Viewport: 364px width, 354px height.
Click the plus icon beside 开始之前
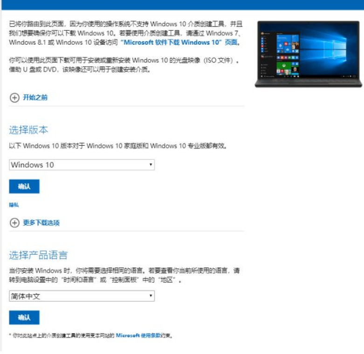point(14,97)
